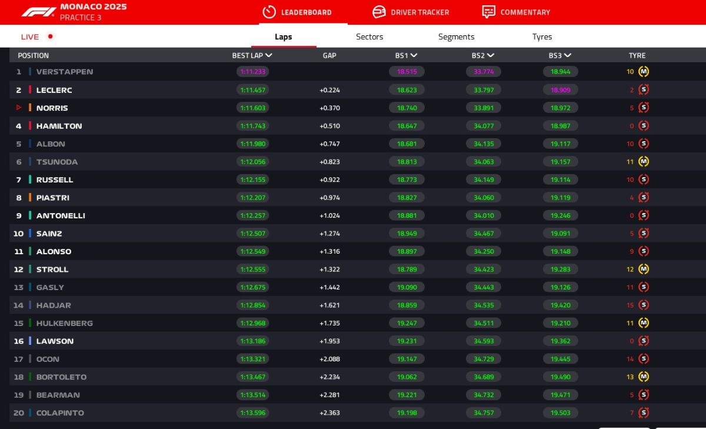The width and height of the screenshot is (706, 429).
Task: Click Stroll's medium tyre icon
Action: pyautogui.click(x=644, y=270)
